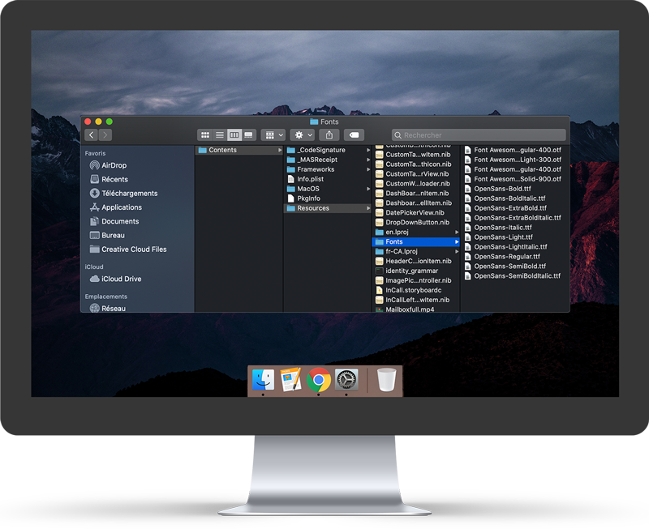Expand the Contents folder arrow
Screen dimensions: 649x529
[x=280, y=150]
